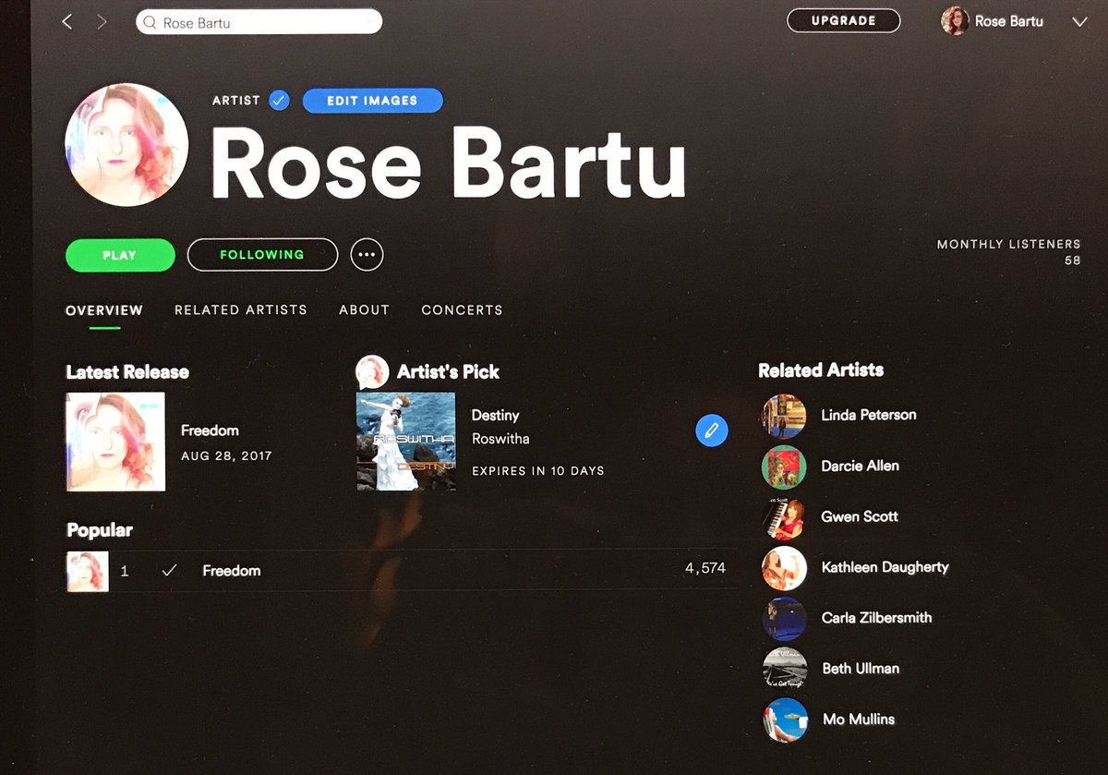Click the 4,574 play count
Viewport: 1108px width, 775px height.
pyautogui.click(x=705, y=569)
